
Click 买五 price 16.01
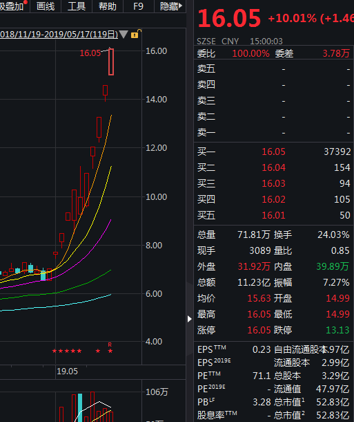[273, 215]
